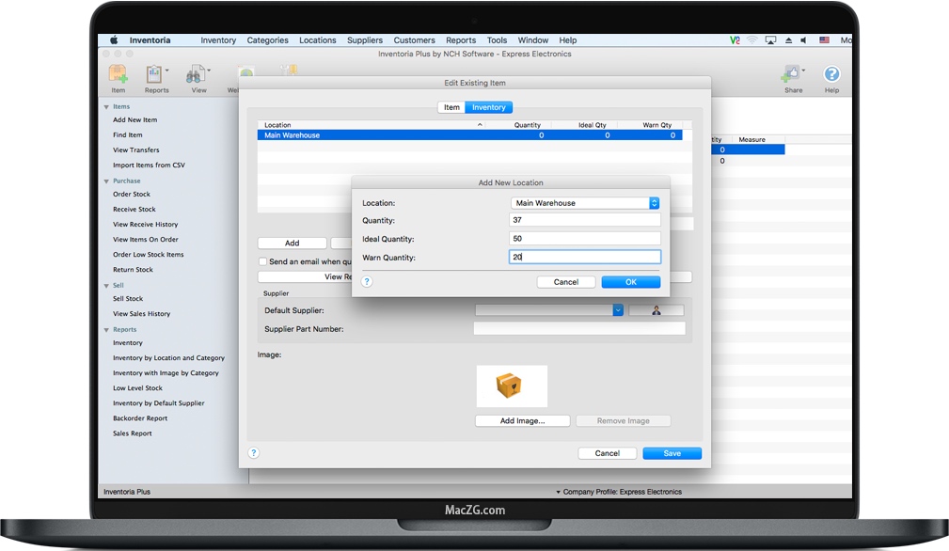Open Help using the toolbar question mark icon

click(831, 77)
